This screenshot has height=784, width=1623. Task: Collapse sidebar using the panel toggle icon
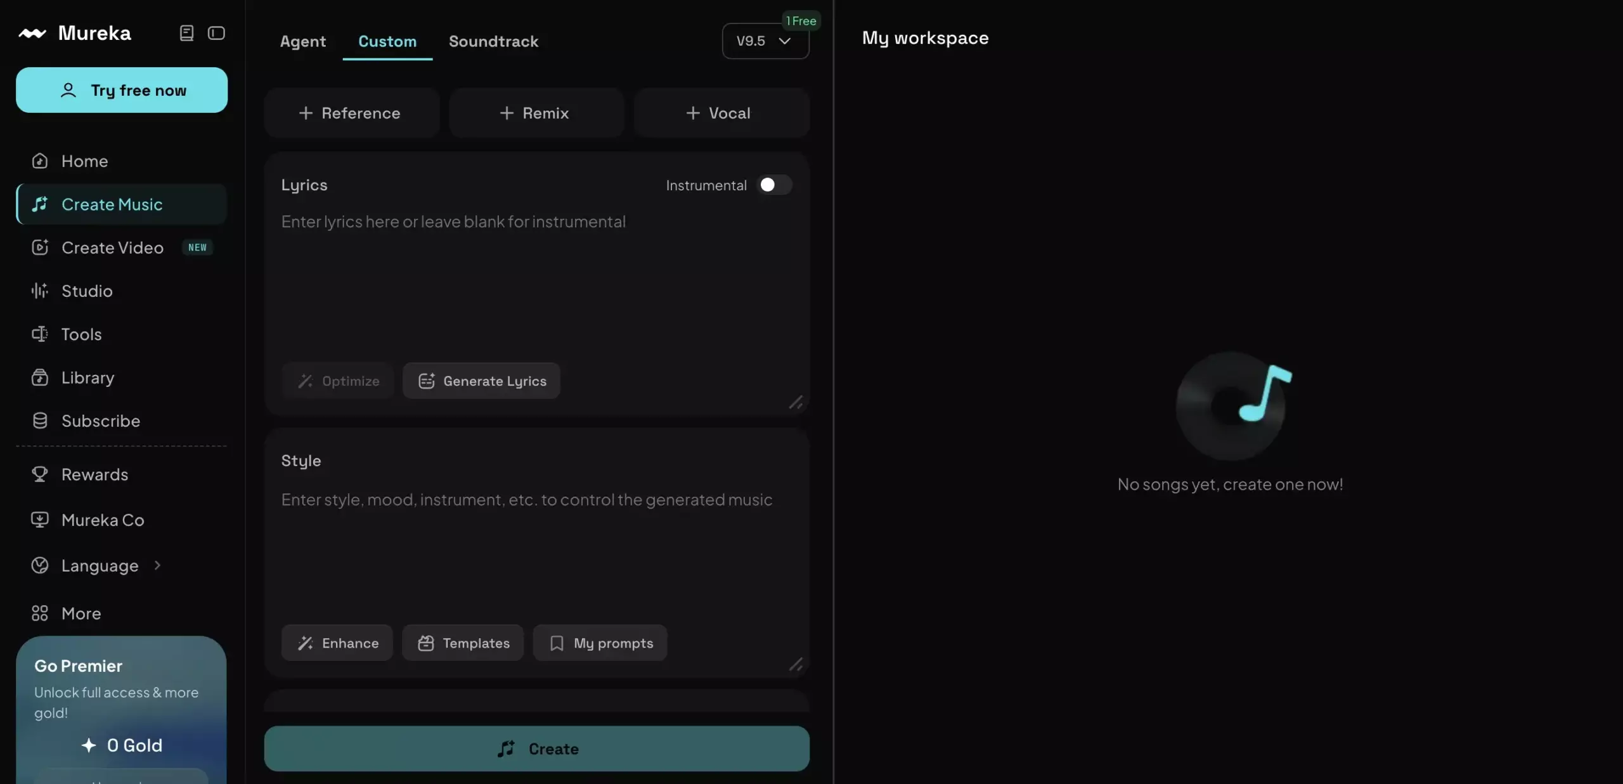click(216, 33)
